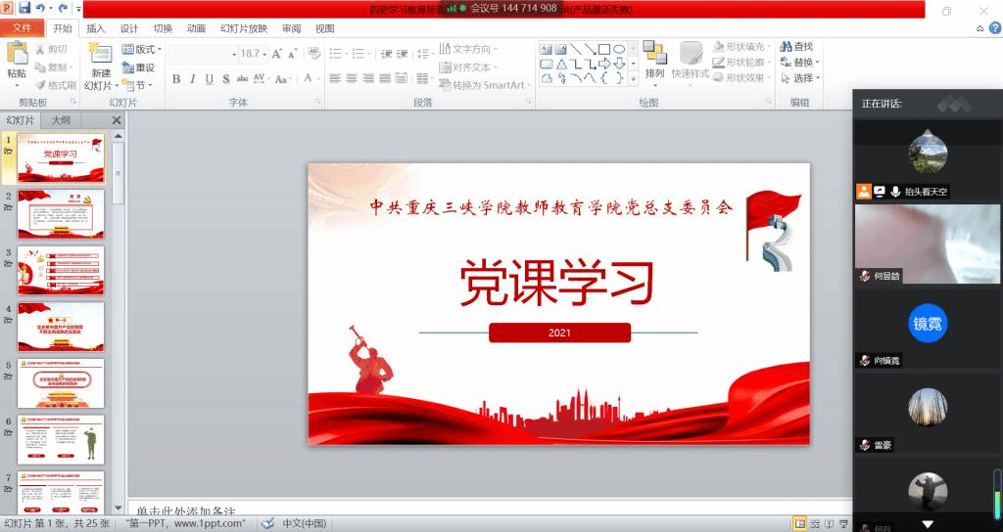Click the increase font size icon
Image resolution: width=1003 pixels, height=532 pixels.
[276, 54]
